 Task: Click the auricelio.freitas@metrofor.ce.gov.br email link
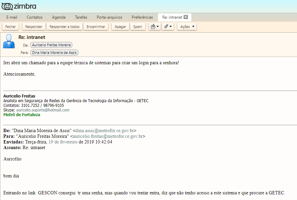(x=108, y=136)
